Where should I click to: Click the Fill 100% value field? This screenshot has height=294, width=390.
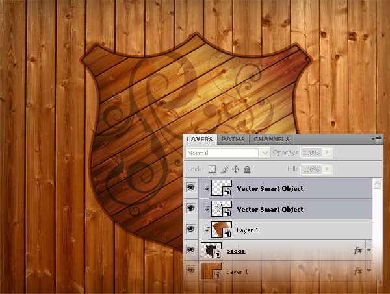click(311, 169)
